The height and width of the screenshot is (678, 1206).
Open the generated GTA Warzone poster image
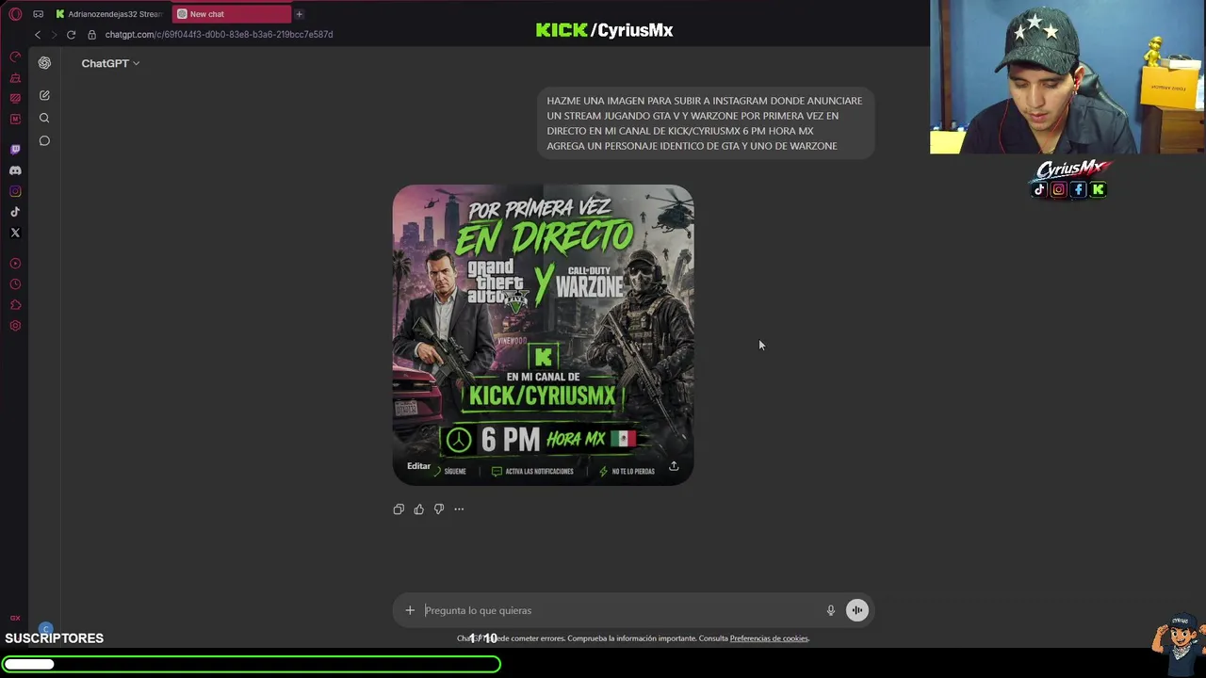(543, 334)
